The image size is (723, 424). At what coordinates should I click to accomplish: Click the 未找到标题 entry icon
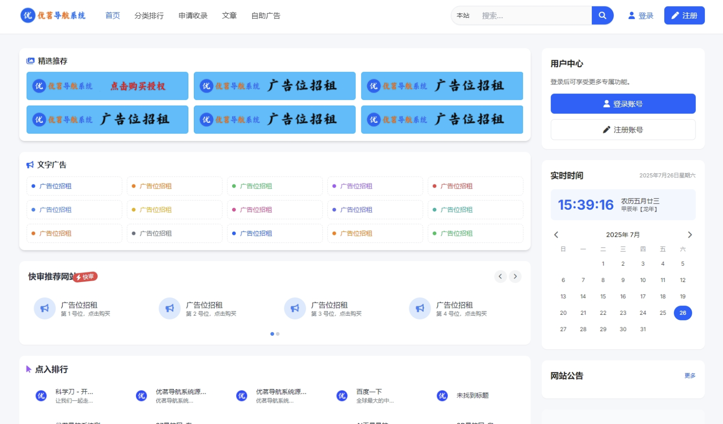coord(442,396)
